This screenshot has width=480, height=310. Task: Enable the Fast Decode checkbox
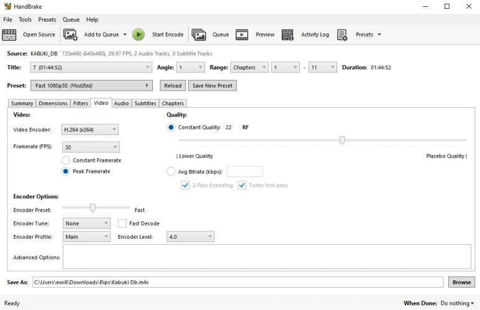pos(122,223)
